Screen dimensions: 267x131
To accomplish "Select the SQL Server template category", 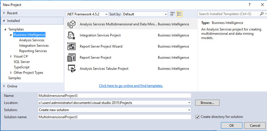I will [22, 62].
